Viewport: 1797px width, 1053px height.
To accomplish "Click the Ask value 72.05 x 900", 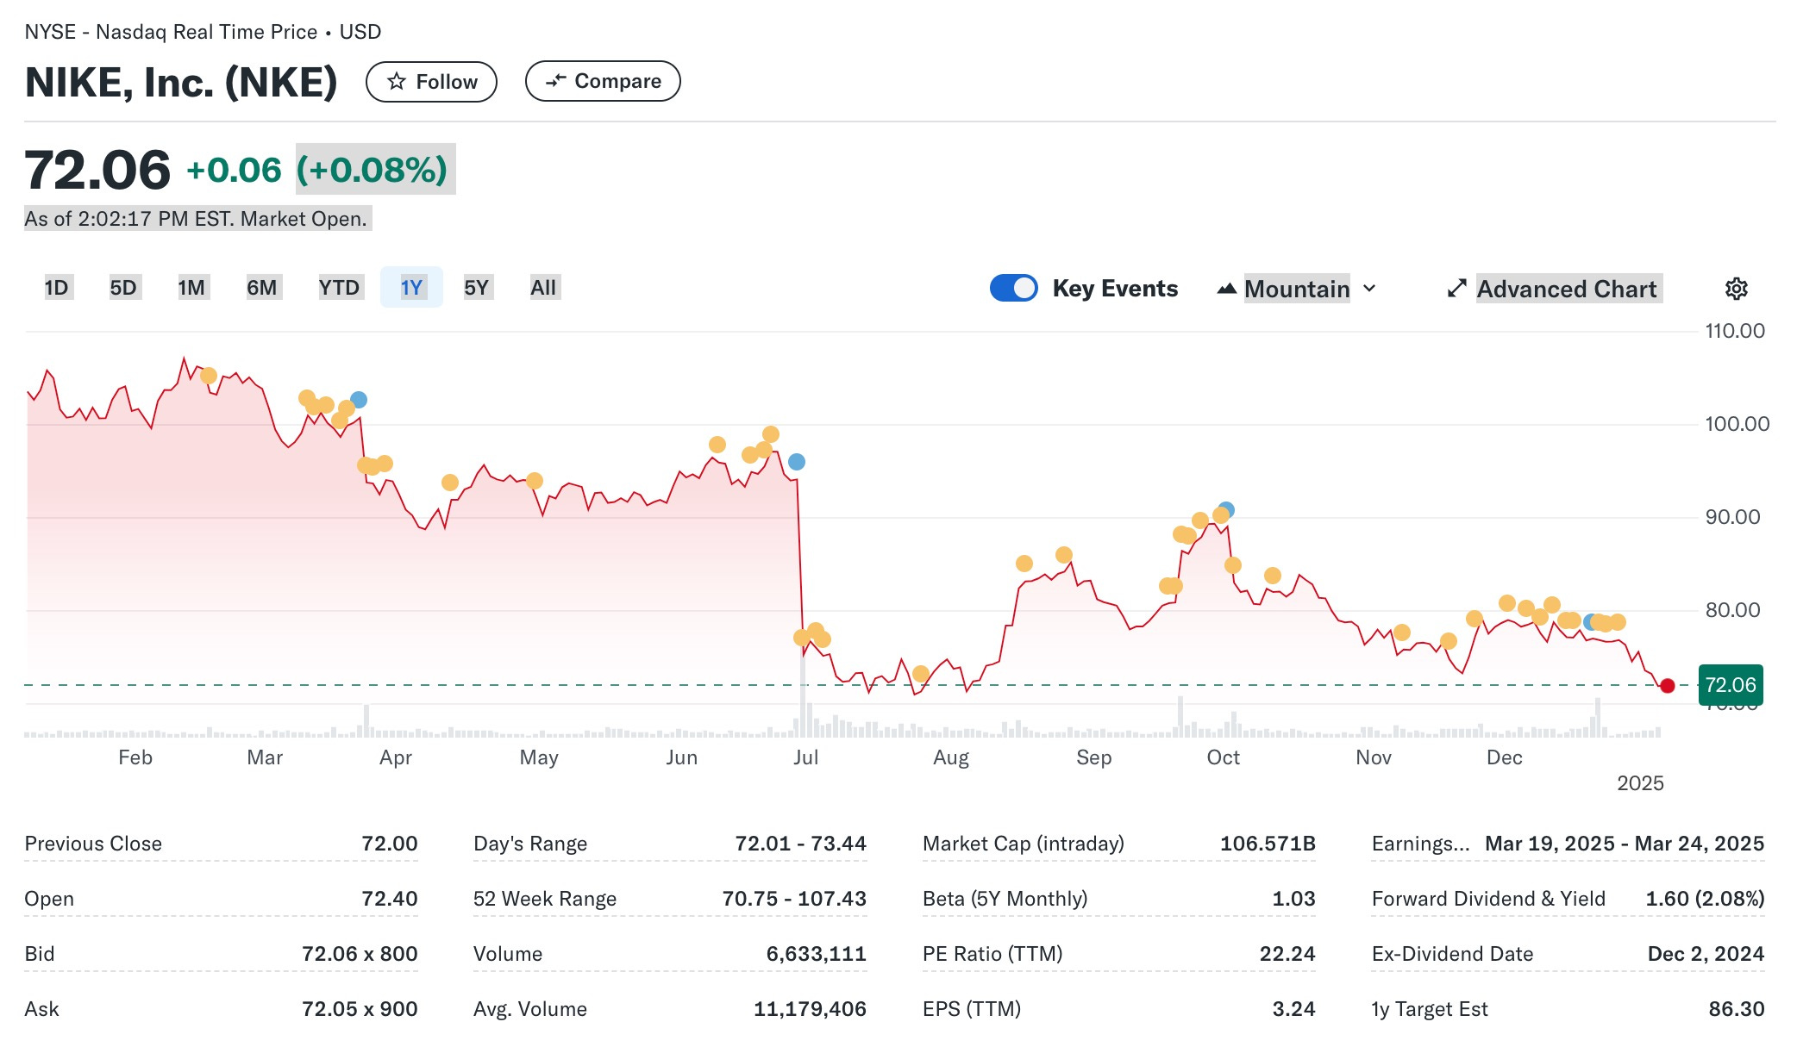I will pos(360,1009).
